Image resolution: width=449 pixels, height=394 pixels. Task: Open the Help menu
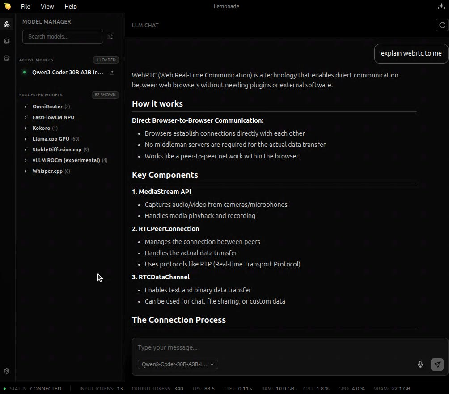tap(71, 6)
